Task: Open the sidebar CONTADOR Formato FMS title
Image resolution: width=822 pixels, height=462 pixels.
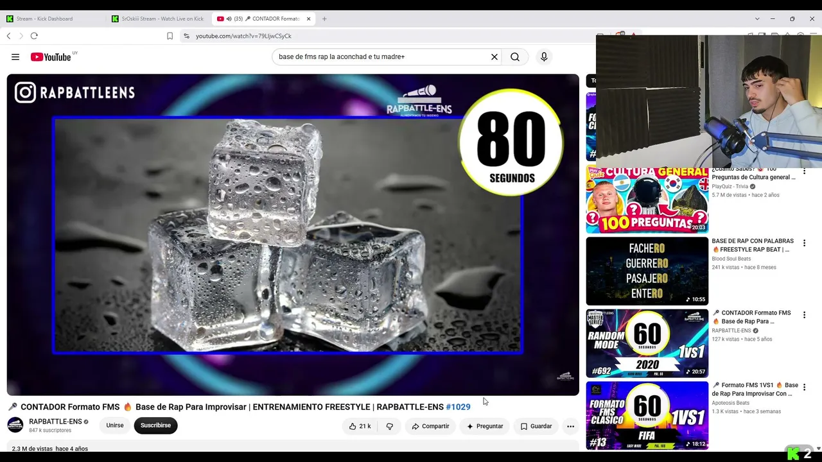Action: point(751,317)
